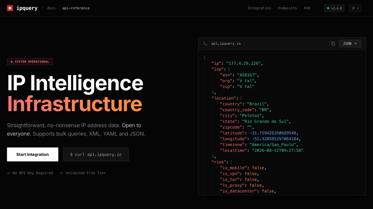The image size is (373, 209).
Task: Click the IP Intelligence heading
Action: (x=75, y=83)
